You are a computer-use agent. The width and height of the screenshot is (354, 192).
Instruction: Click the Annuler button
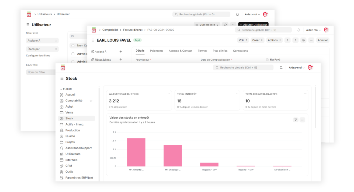(323, 40)
